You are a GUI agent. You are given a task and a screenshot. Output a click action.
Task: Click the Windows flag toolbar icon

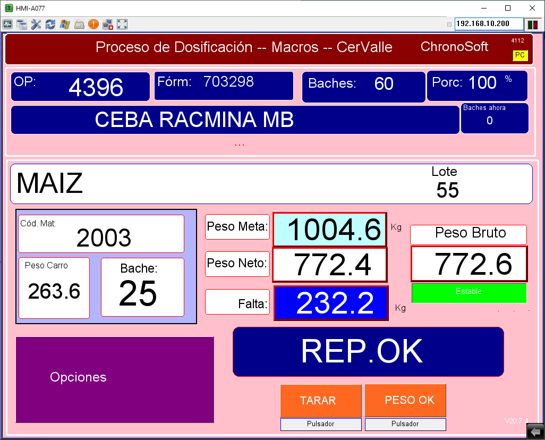click(x=65, y=24)
